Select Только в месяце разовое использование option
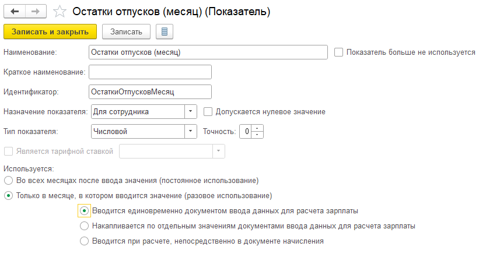This screenshot has width=493, height=264. click(x=9, y=196)
